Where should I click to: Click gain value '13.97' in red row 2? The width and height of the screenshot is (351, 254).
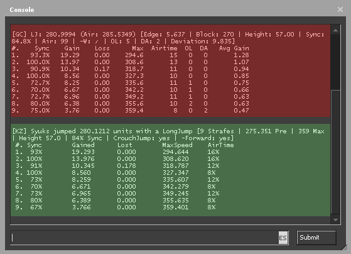[70, 62]
